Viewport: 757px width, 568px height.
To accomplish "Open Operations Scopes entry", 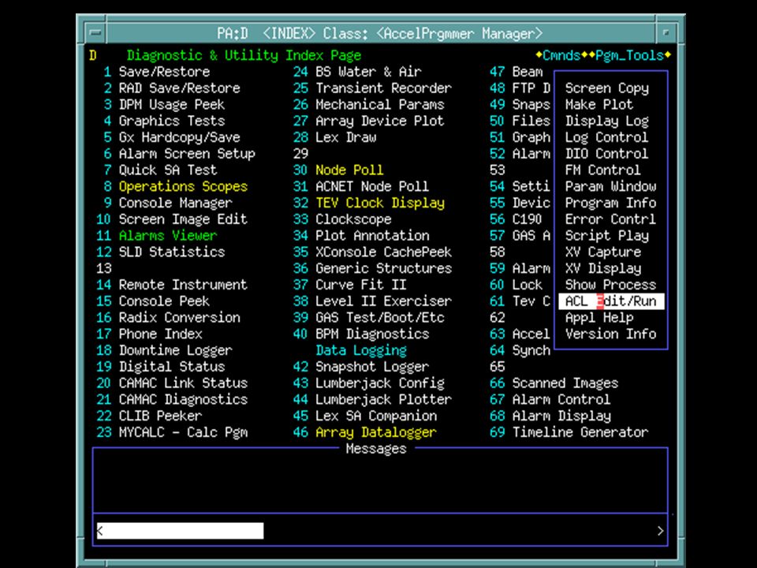I will [183, 186].
